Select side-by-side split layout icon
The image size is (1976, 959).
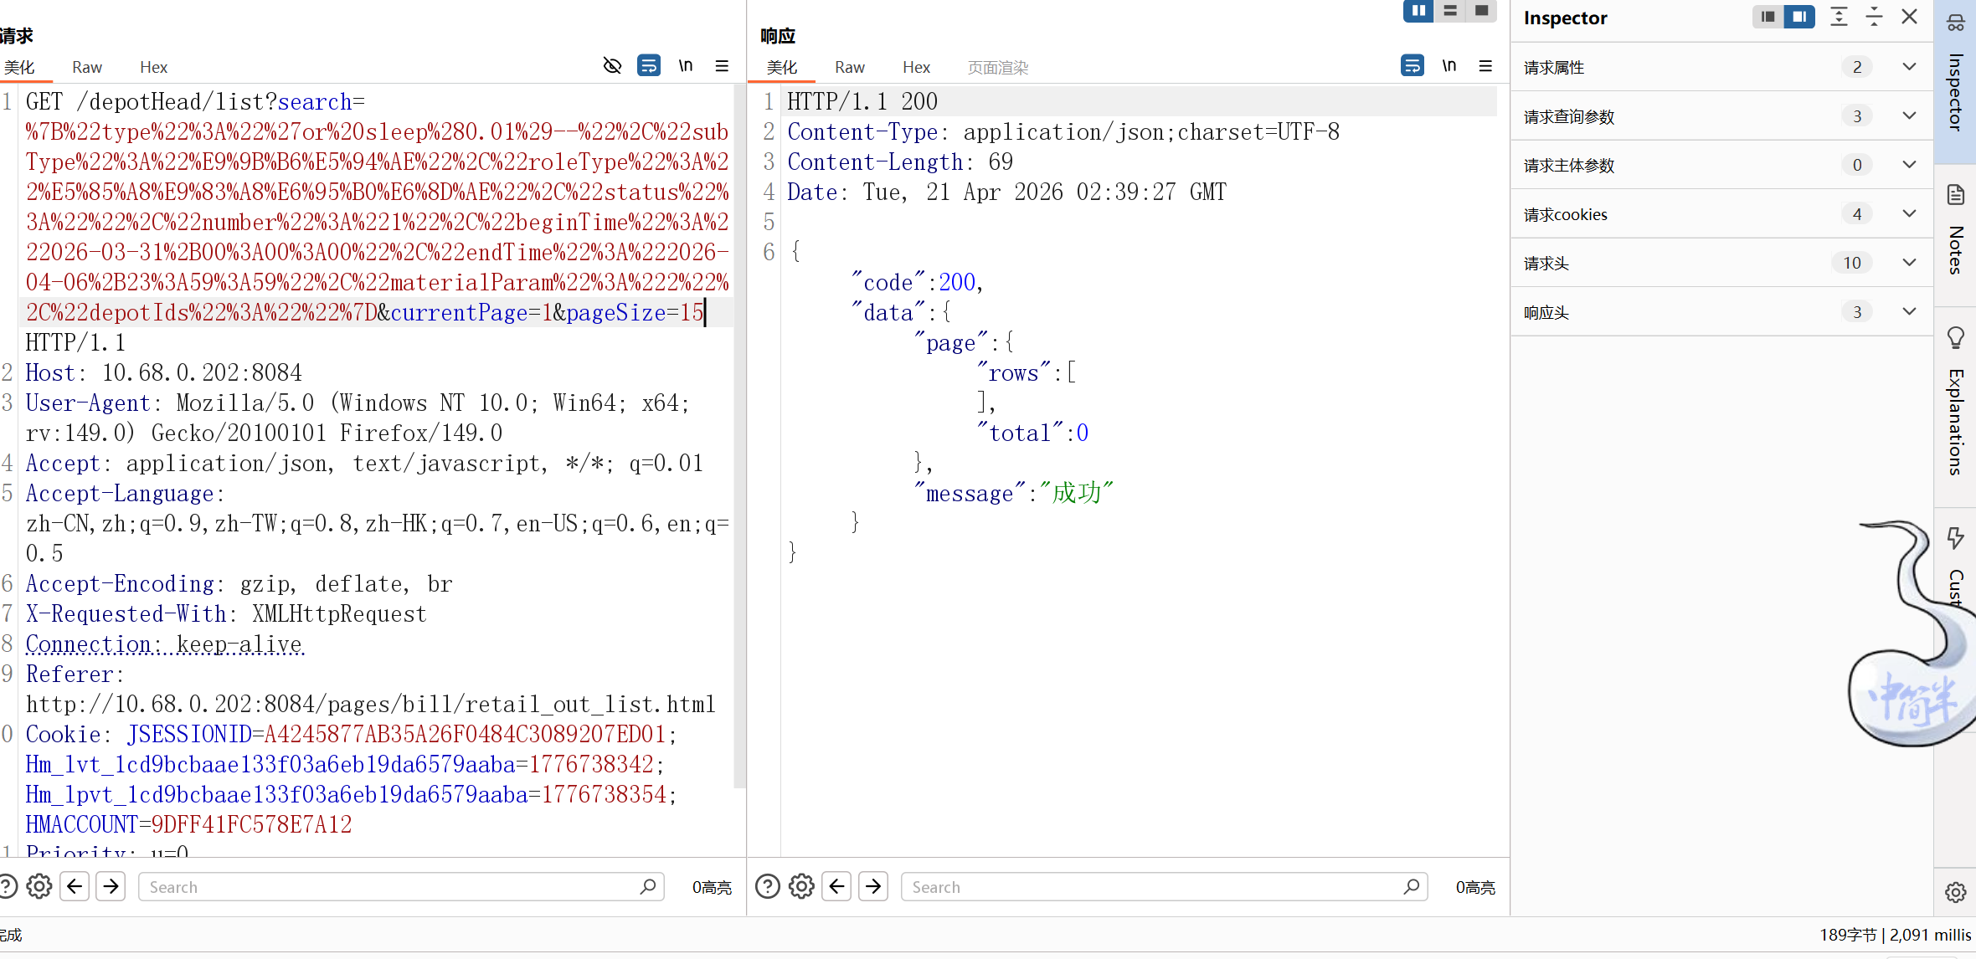coord(1418,11)
